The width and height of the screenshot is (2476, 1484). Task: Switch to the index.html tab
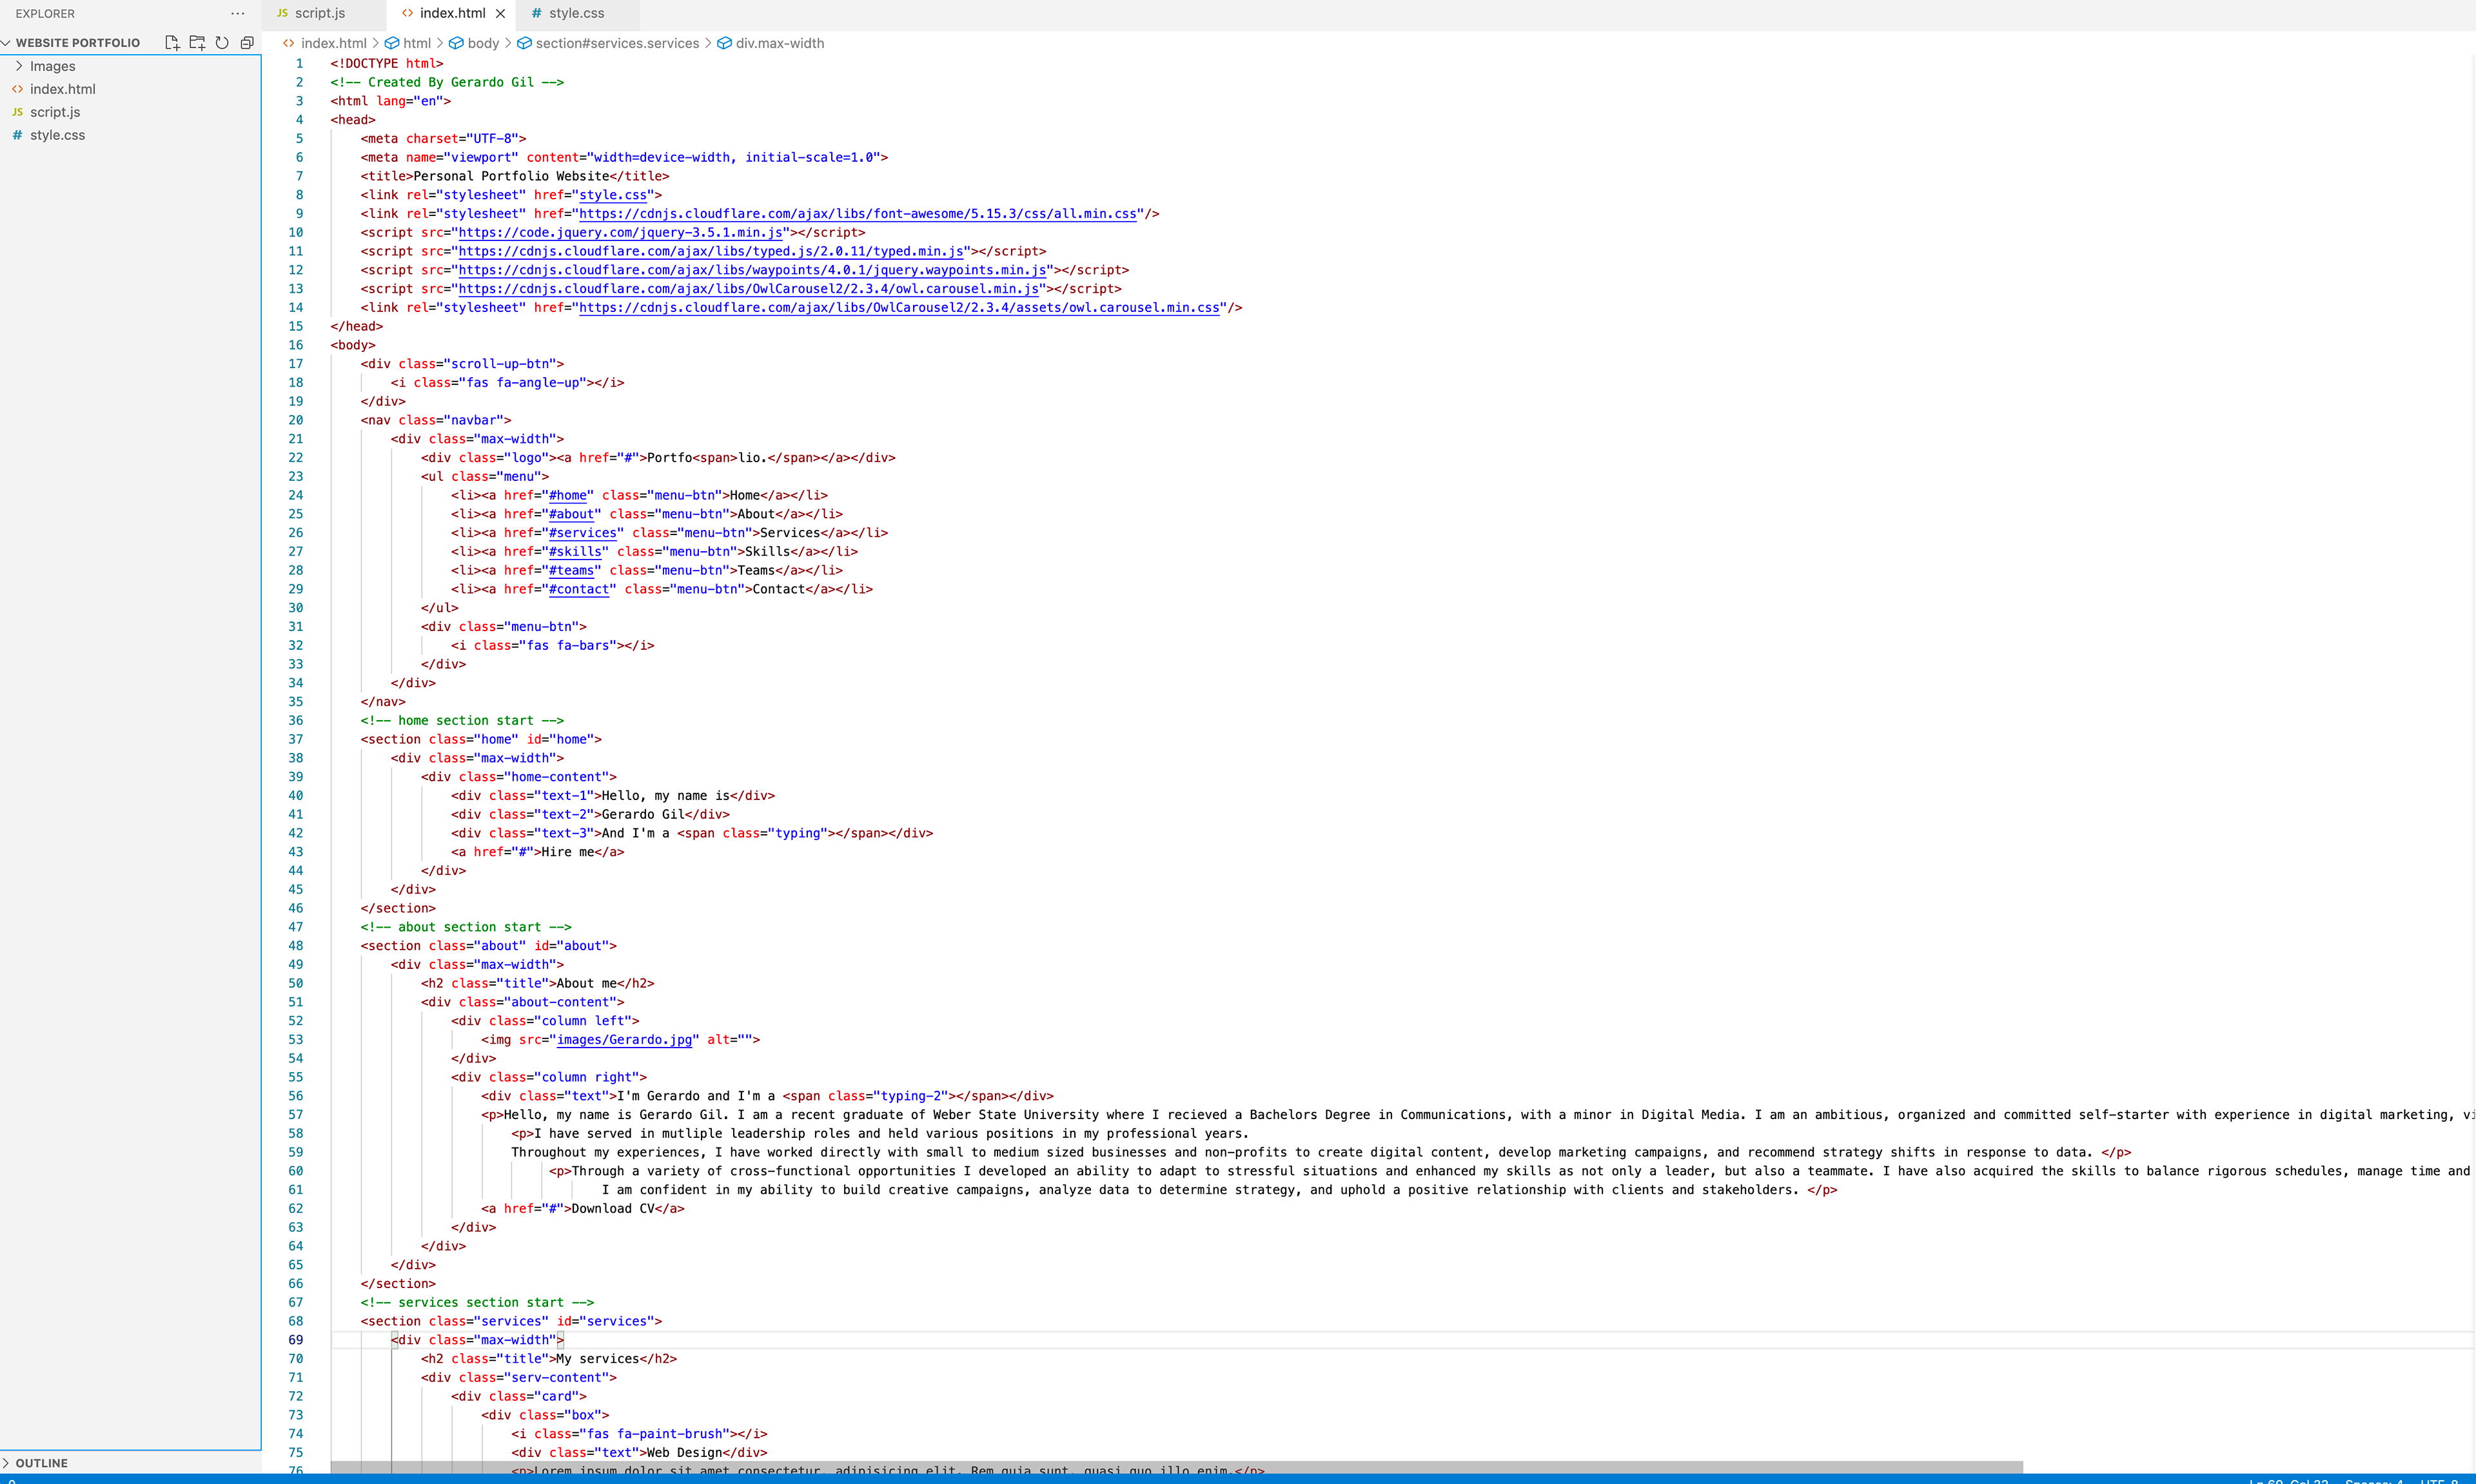[x=452, y=14]
